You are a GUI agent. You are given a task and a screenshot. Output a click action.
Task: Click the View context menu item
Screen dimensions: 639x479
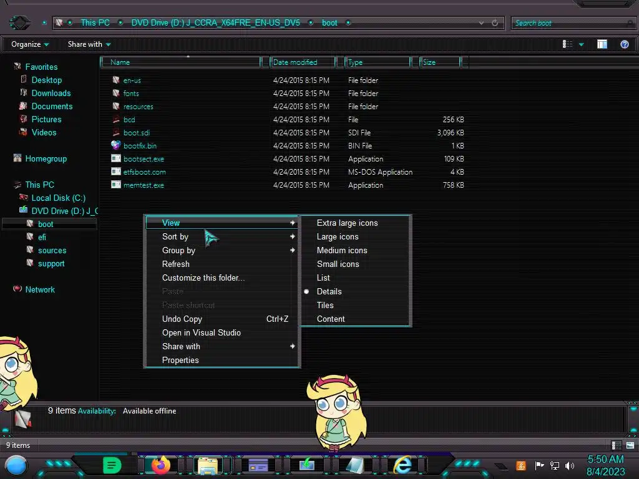(222, 223)
